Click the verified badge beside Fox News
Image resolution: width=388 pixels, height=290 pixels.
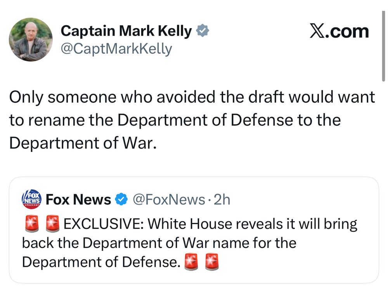pyautogui.click(x=121, y=200)
